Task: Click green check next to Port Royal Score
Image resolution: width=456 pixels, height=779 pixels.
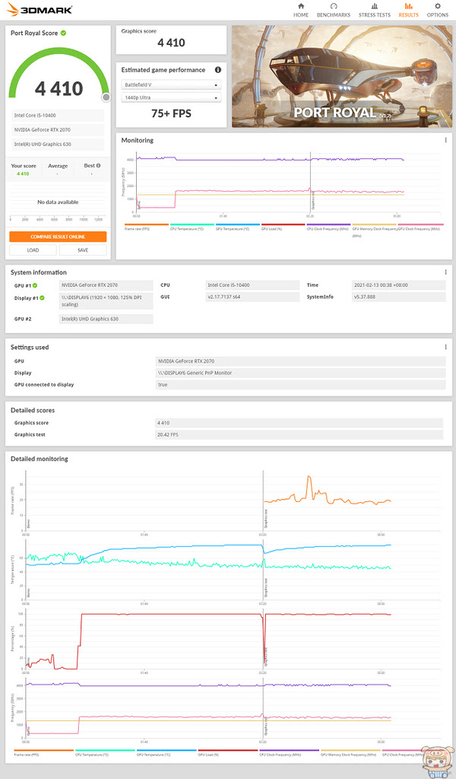Action: point(64,33)
